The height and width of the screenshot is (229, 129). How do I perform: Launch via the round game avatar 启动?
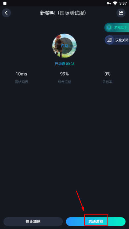click(x=64, y=46)
